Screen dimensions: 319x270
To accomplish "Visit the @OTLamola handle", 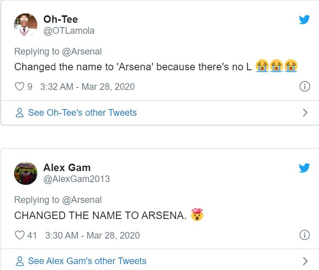I will click(69, 31).
